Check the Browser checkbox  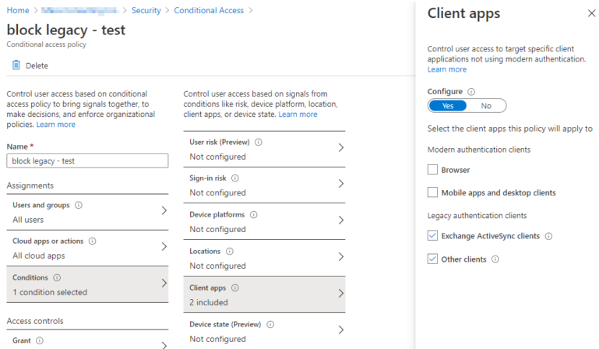(432, 169)
